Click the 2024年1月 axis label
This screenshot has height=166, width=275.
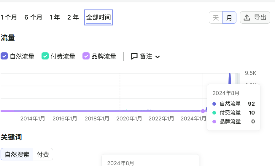[x=193, y=119]
